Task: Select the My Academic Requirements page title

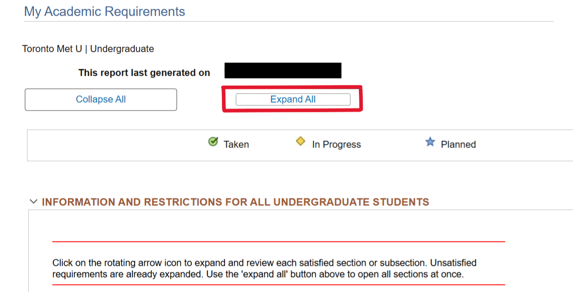Action: click(x=104, y=11)
